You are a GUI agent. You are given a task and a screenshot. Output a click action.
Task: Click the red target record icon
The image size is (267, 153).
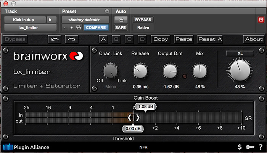tap(261, 19)
